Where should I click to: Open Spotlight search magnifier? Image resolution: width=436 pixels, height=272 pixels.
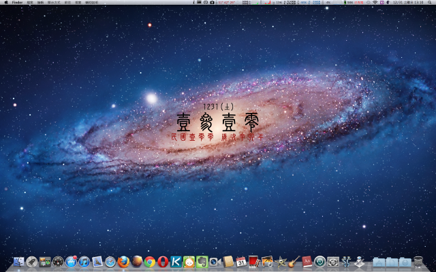click(x=430, y=2)
